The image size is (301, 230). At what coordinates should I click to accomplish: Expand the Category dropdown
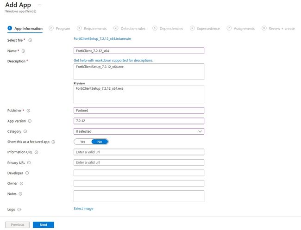[x=139, y=131]
